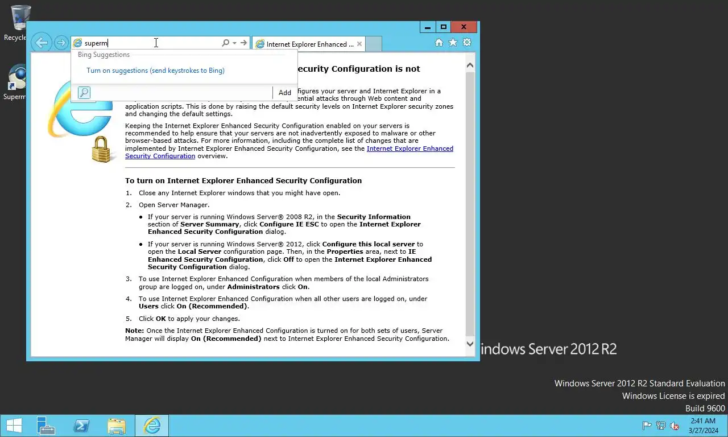Open the address bar autocomplete dropdown arrow
The image size is (728, 437).
tap(234, 43)
